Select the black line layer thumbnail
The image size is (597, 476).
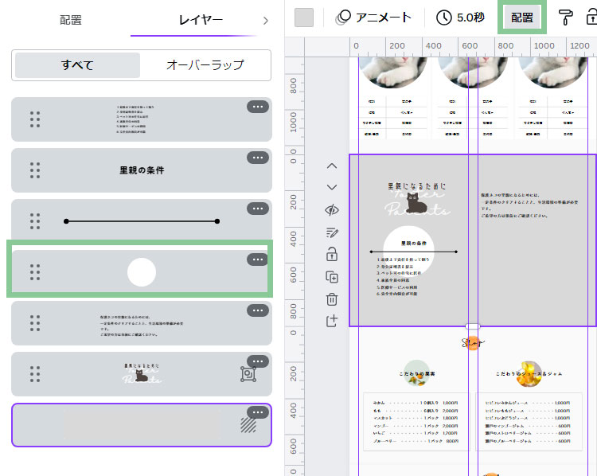[141, 221]
